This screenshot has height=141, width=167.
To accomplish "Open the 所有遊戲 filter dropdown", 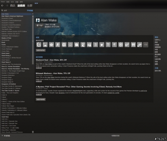I will point(30,10).
